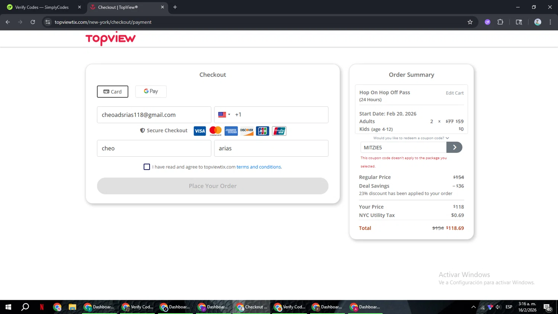This screenshot has width=558, height=314.
Task: Open Windows taskbar search
Action: pos(25,307)
